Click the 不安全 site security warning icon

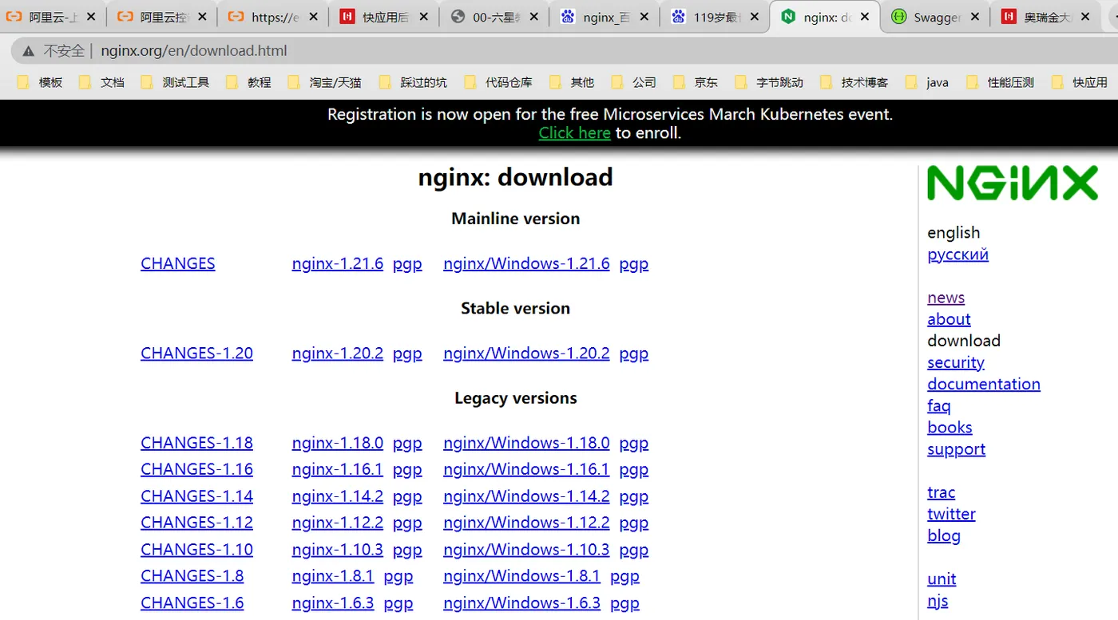click(x=29, y=51)
